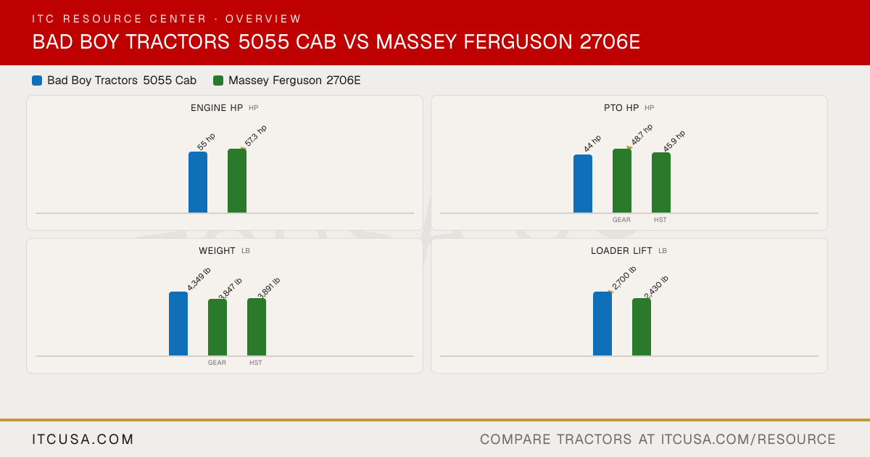Click the ENGINE HP chart title
870x457 pixels.
pos(217,108)
